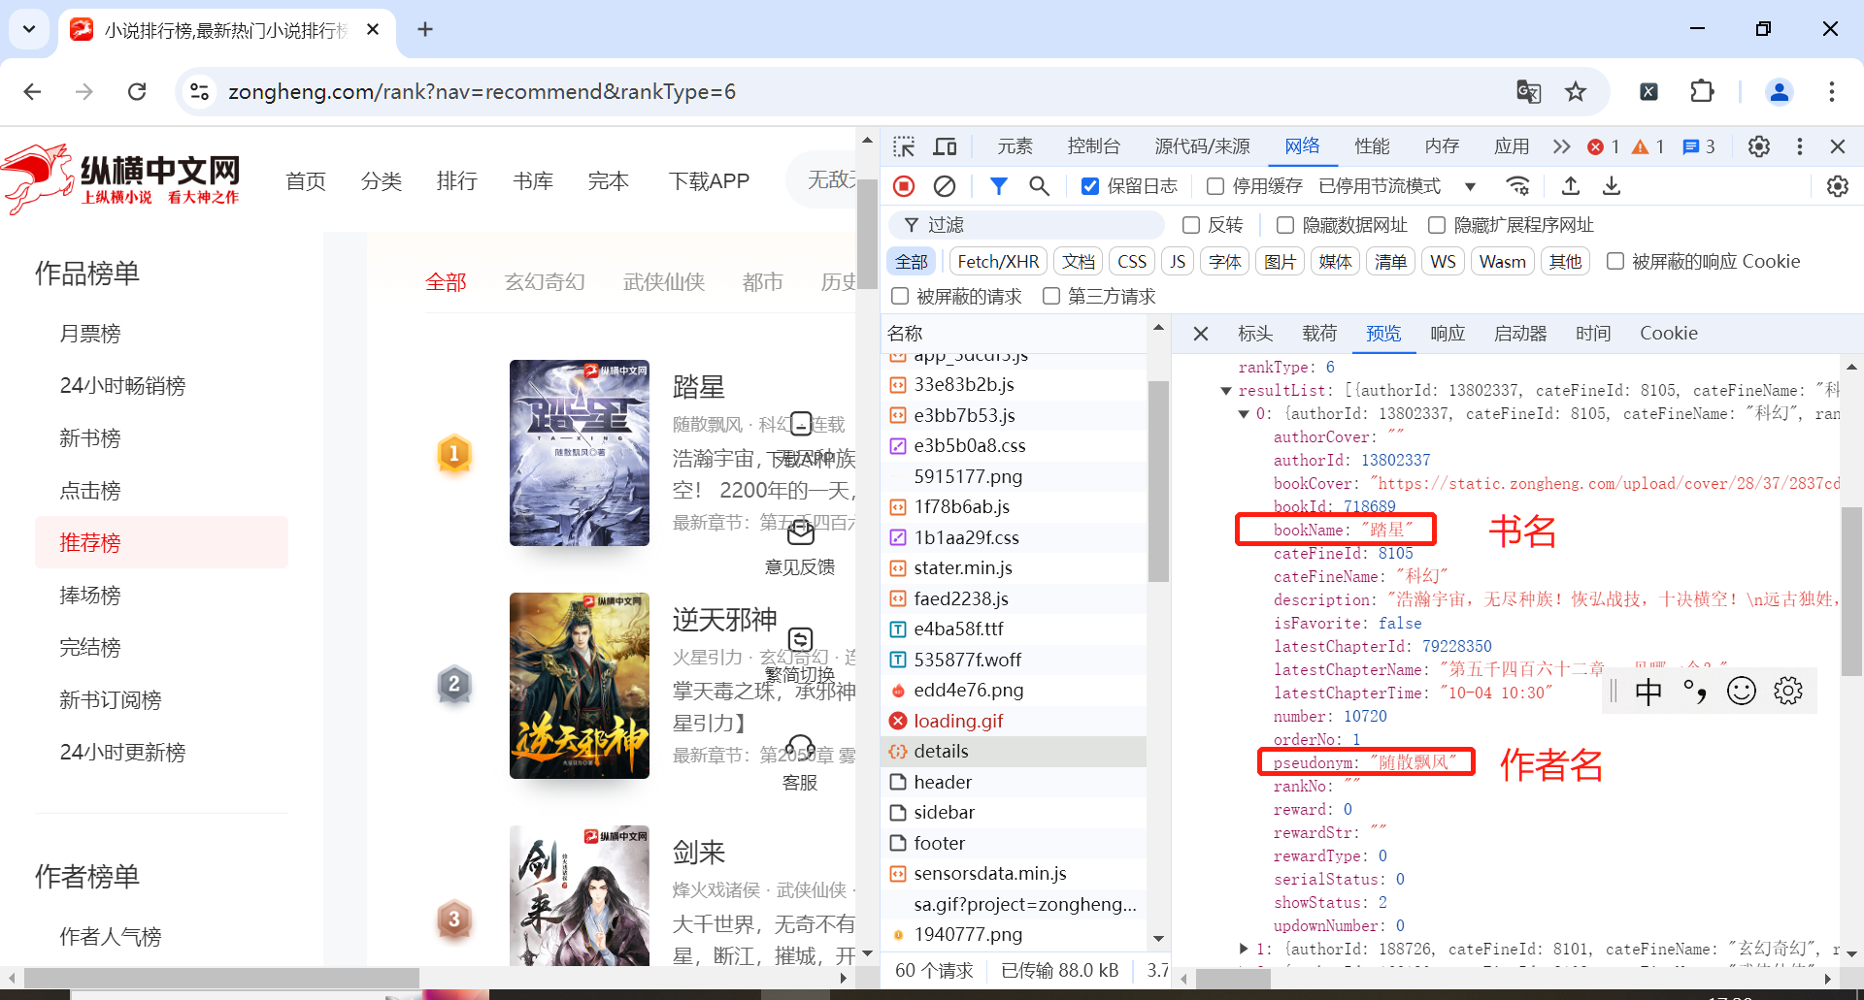
Task: Filter requests by CSS type
Action: click(x=1132, y=261)
